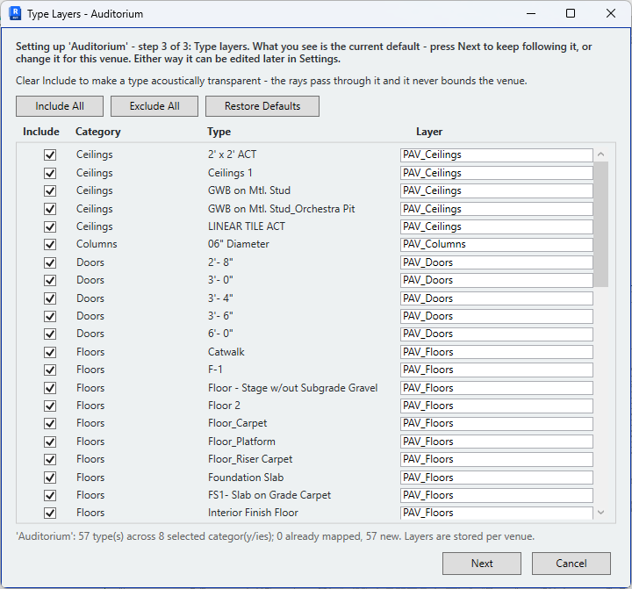Edit layer field for LINEAR TILE ACT
This screenshot has height=589, width=632.
497,226
